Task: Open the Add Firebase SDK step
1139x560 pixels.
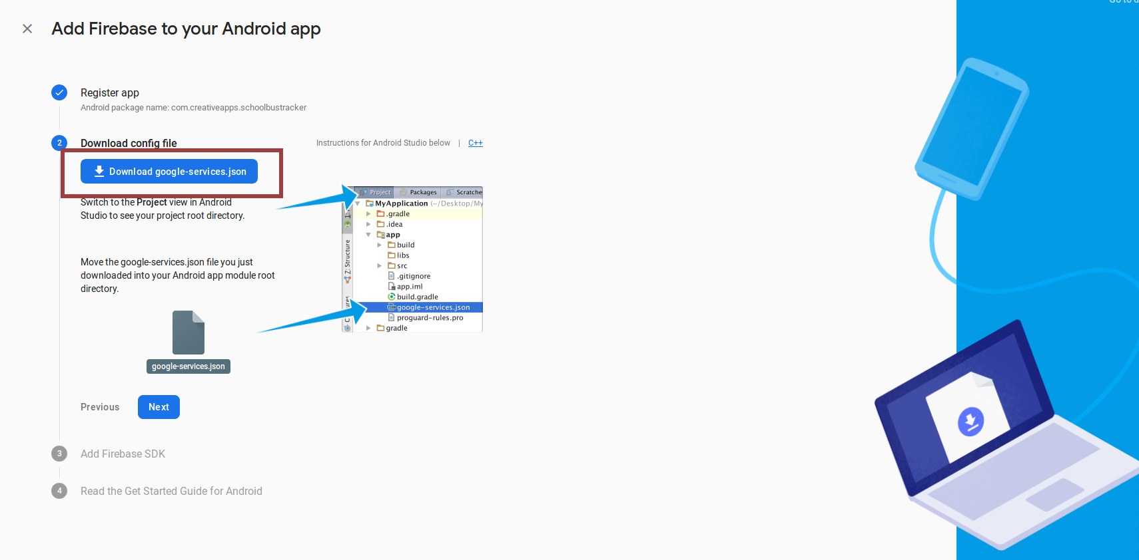Action: tap(123, 454)
